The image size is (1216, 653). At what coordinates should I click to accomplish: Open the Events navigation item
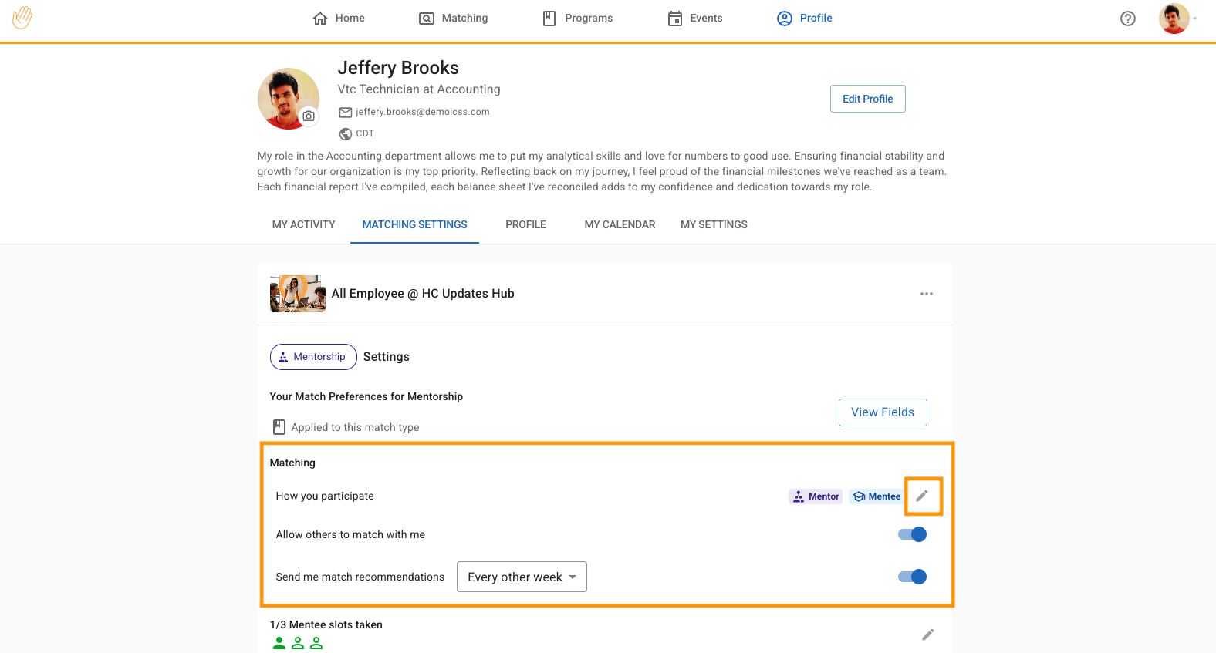coord(695,18)
